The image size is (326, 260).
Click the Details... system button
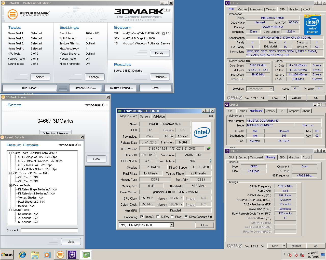[x=160, y=53]
